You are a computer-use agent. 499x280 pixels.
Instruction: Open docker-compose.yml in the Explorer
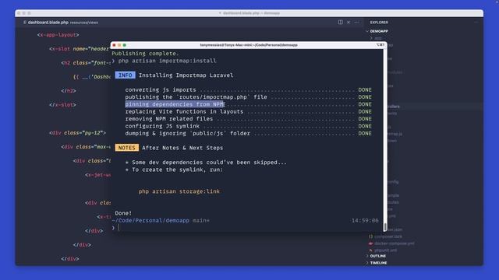point(395,243)
